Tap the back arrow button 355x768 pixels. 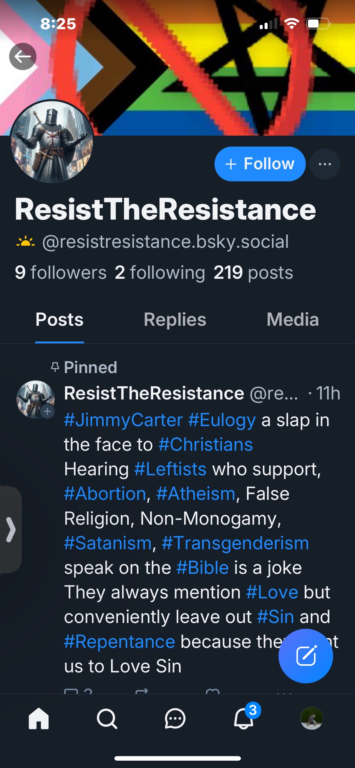[x=23, y=56]
